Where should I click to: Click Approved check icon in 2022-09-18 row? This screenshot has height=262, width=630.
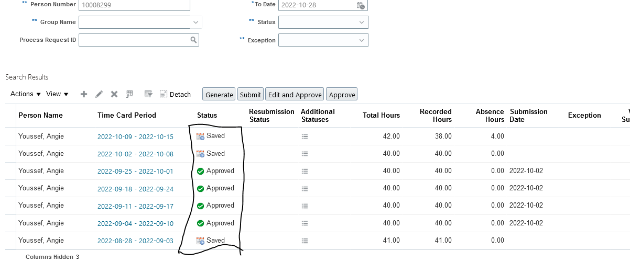[x=200, y=188]
